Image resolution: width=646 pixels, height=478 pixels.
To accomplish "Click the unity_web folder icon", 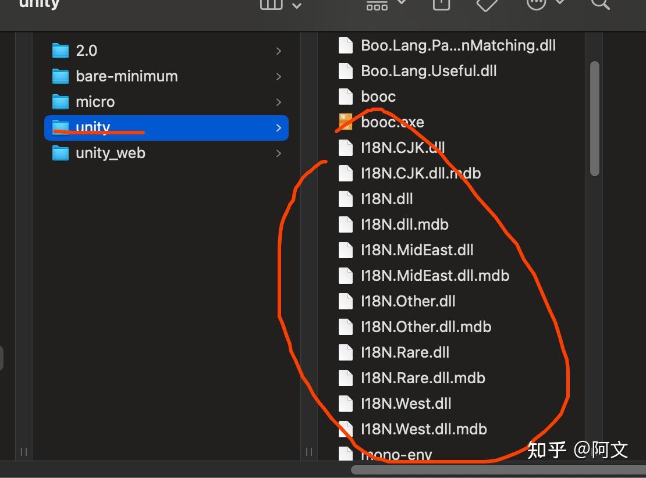I will point(61,153).
